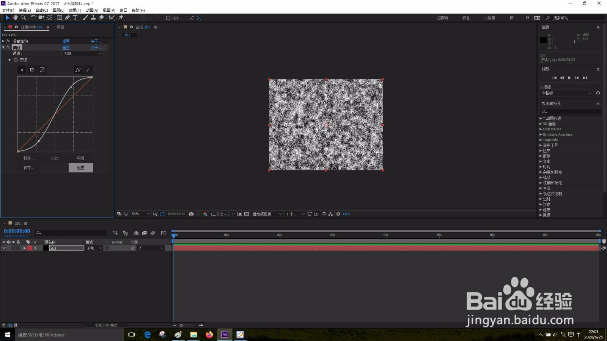Open the Graph Editor in timeline
Viewport: 607px width, 341px height.
164,233
